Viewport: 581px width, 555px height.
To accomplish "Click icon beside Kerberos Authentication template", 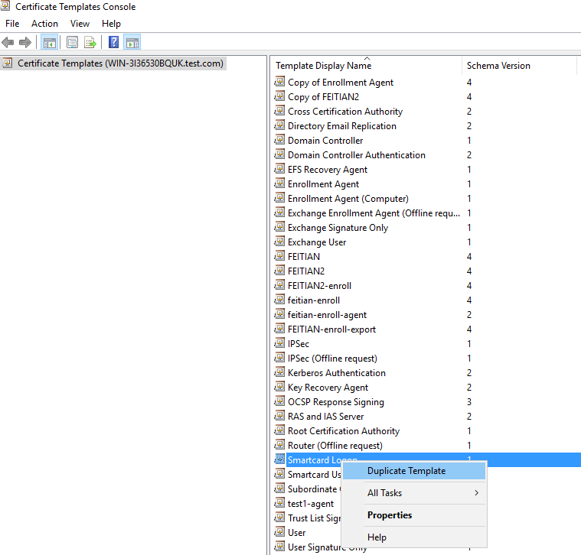I will click(279, 372).
